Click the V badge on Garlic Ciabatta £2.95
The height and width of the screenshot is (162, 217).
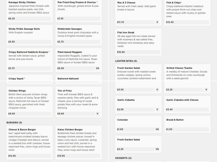click(x=157, y=110)
